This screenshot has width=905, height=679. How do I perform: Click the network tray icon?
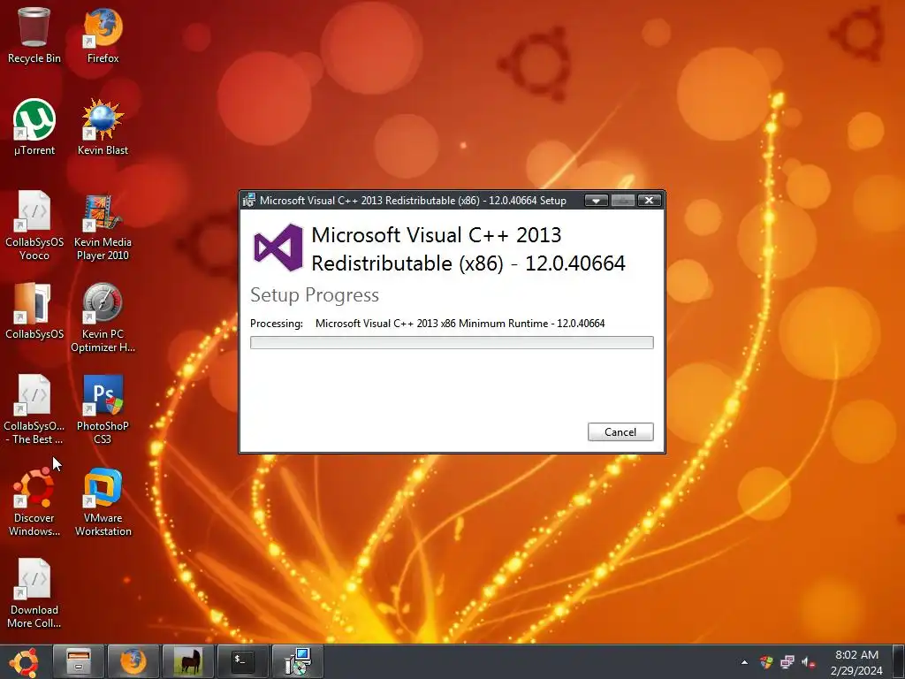pyautogui.click(x=787, y=662)
